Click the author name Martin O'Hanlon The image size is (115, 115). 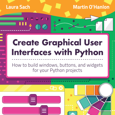coord(91,7)
